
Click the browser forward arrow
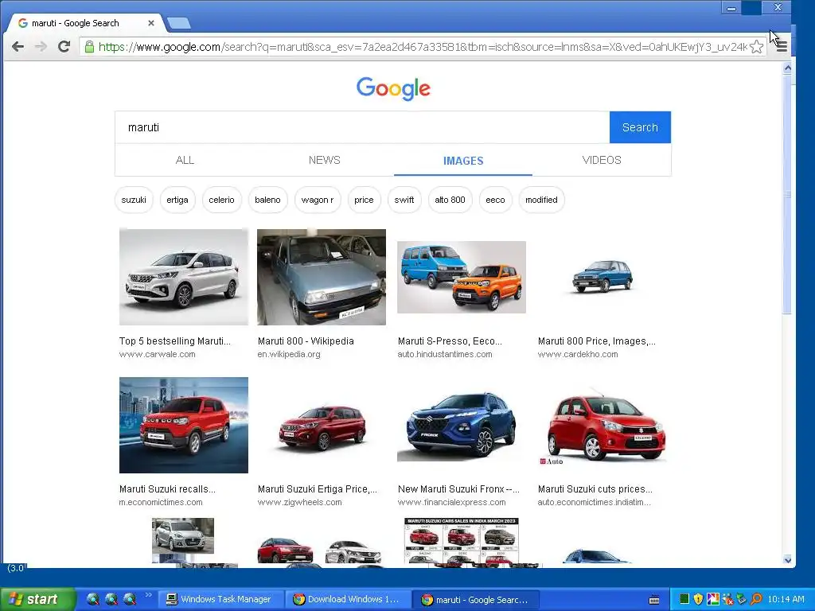click(41, 47)
